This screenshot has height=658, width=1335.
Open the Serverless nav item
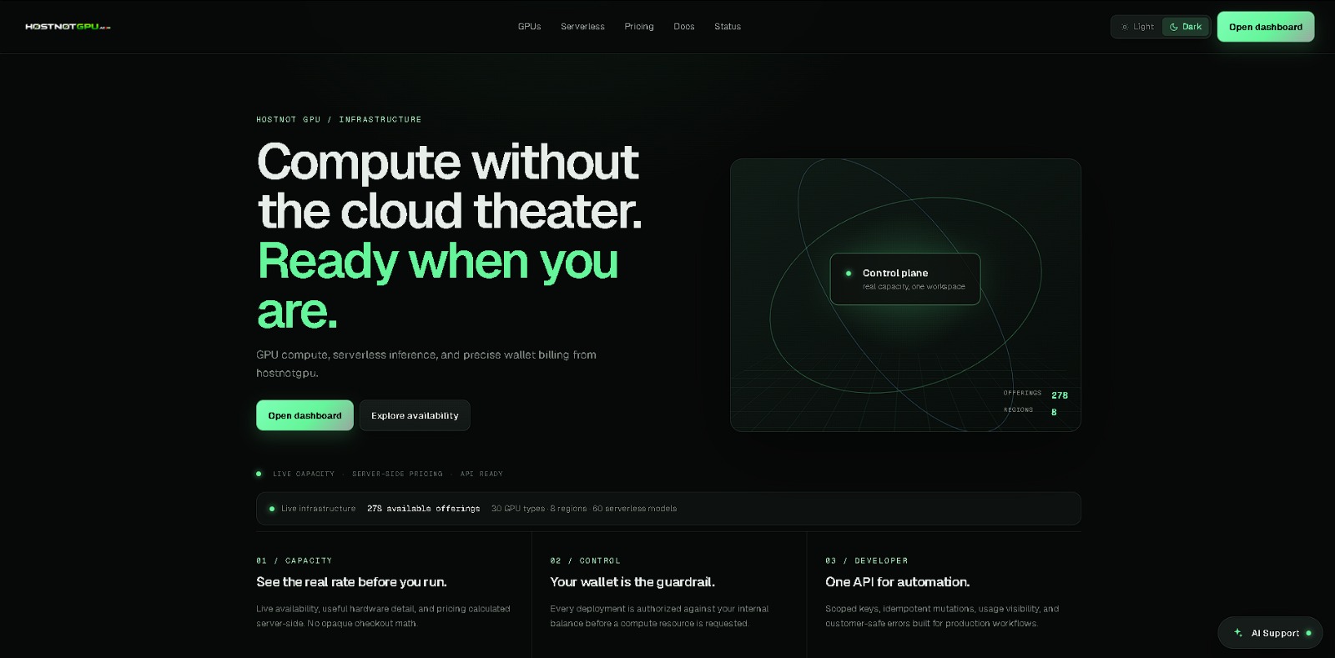[x=582, y=27]
